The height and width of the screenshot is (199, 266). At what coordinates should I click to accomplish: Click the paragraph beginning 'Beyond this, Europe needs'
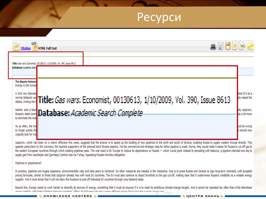134,189
